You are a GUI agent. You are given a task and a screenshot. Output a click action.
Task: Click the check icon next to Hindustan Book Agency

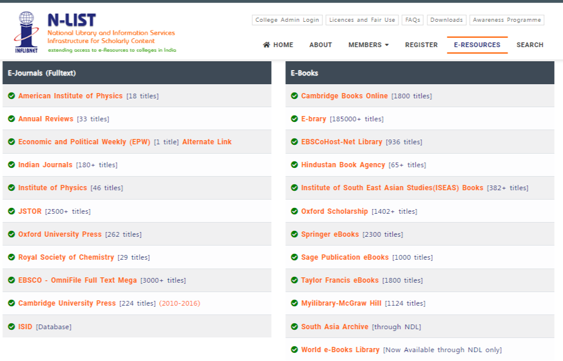[294, 165]
